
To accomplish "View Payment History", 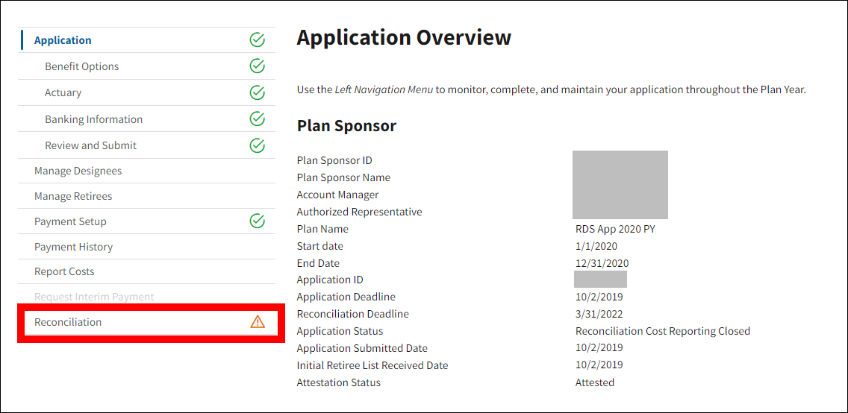I will coord(73,247).
